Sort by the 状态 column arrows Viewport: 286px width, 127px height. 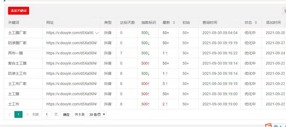[x=256, y=22]
